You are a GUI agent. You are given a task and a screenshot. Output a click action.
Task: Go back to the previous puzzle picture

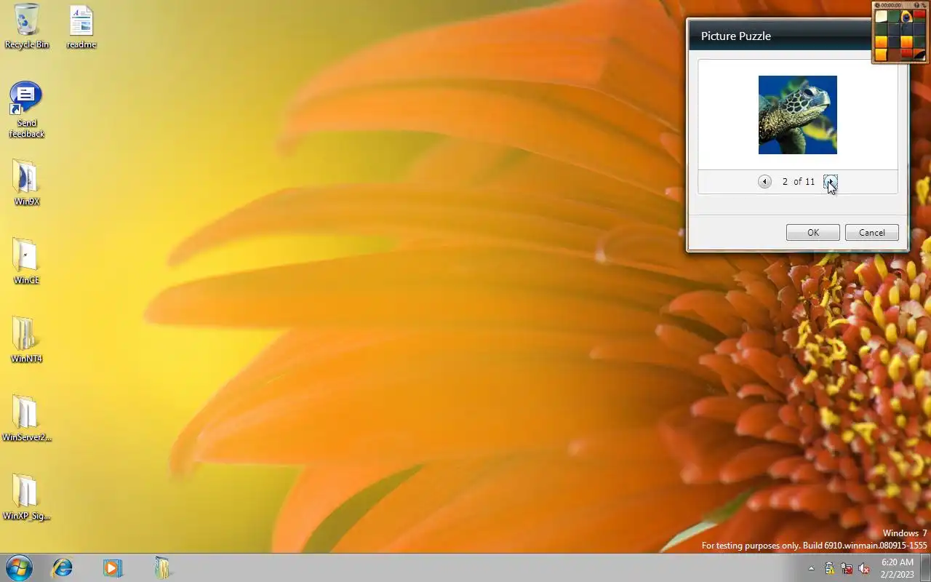764,182
